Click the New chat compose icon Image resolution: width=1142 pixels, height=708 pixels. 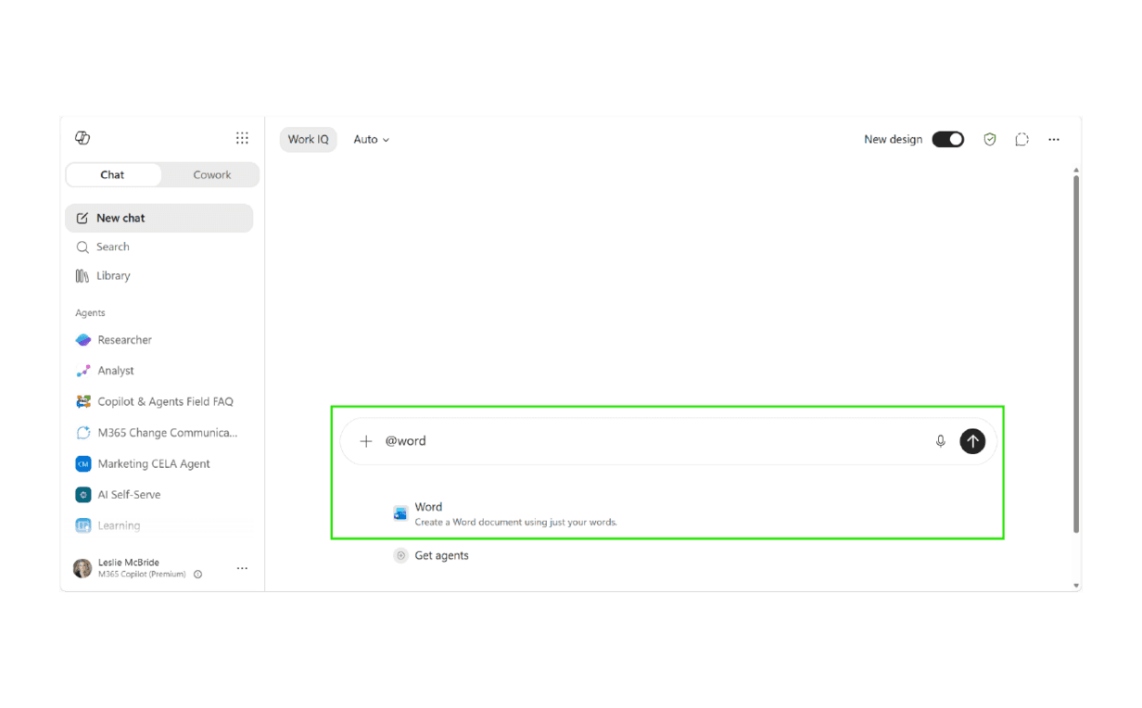(x=82, y=218)
